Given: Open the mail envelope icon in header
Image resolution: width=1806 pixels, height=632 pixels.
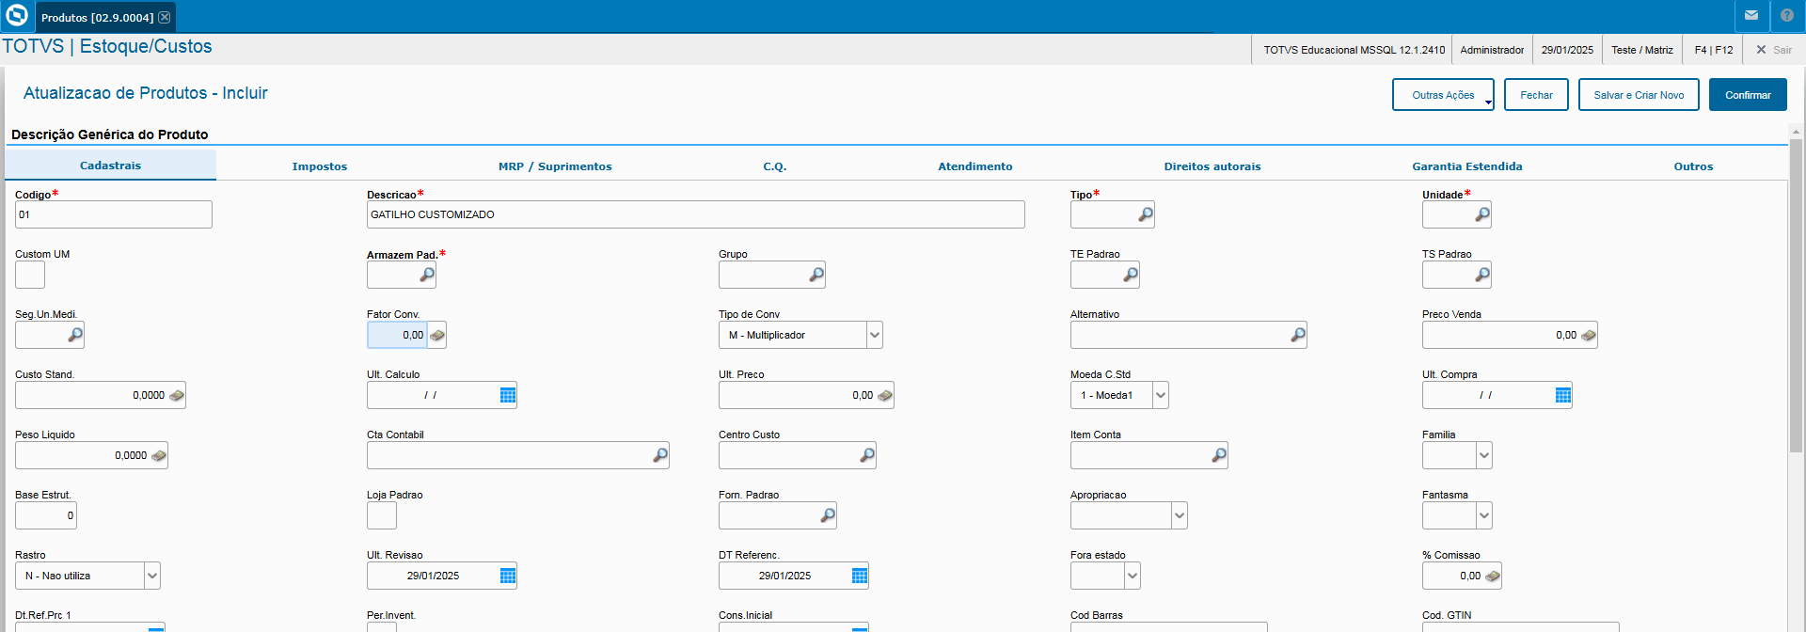Looking at the screenshot, I should [1751, 16].
